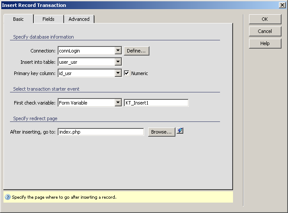Click the Define... button
The width and height of the screenshot is (288, 213).
(137, 51)
